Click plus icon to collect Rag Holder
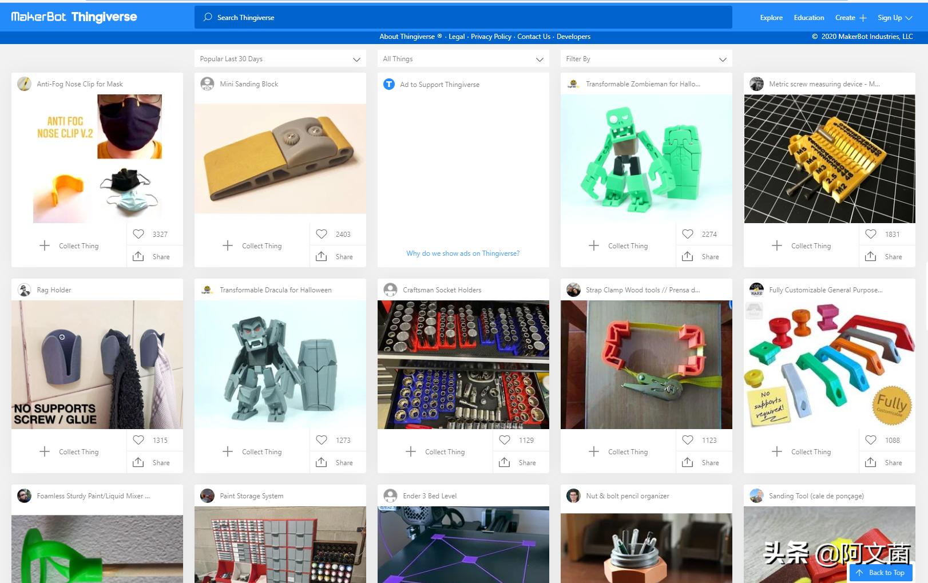 45,451
